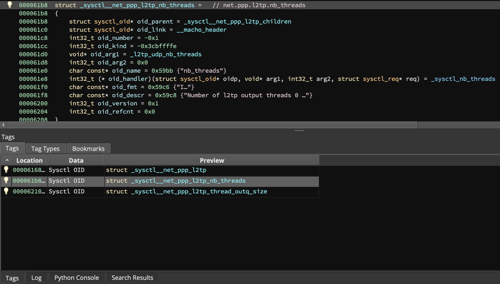The image size is (500, 284).
Task: Click the Sysctl OID icon at 000061b8
Action: [6, 180]
